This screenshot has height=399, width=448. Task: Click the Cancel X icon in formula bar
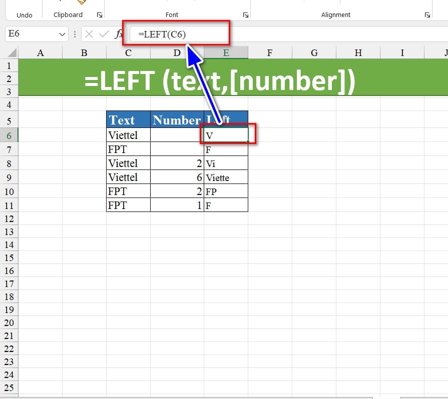[x=89, y=34]
